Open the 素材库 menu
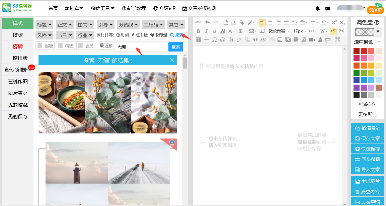The height and width of the screenshot is (206, 386). click(x=74, y=8)
